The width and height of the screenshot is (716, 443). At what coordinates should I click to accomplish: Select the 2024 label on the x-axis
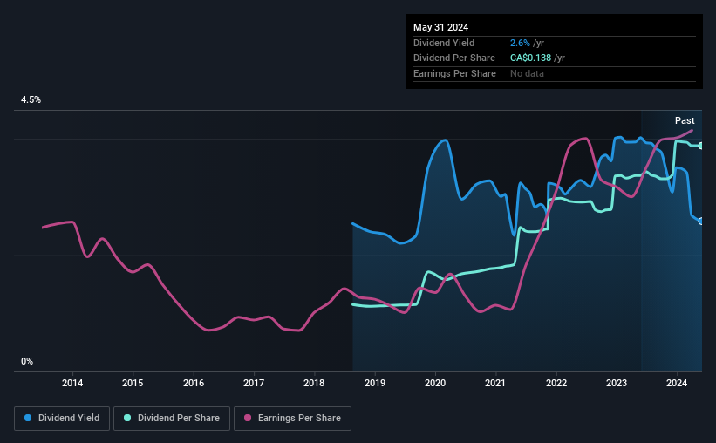click(x=677, y=383)
